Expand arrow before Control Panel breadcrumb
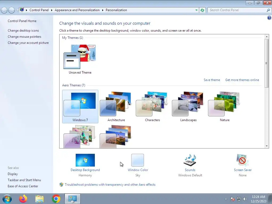This screenshot has height=204, width=272. (27, 10)
